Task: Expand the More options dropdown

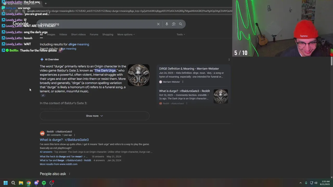Action: point(126,35)
